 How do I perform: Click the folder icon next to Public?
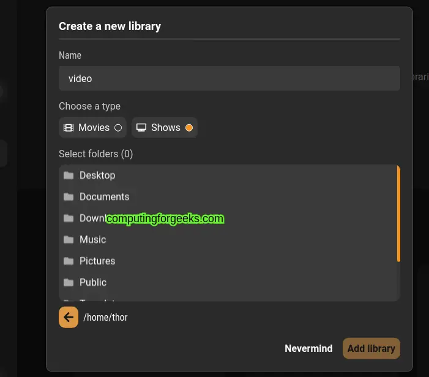(x=69, y=282)
